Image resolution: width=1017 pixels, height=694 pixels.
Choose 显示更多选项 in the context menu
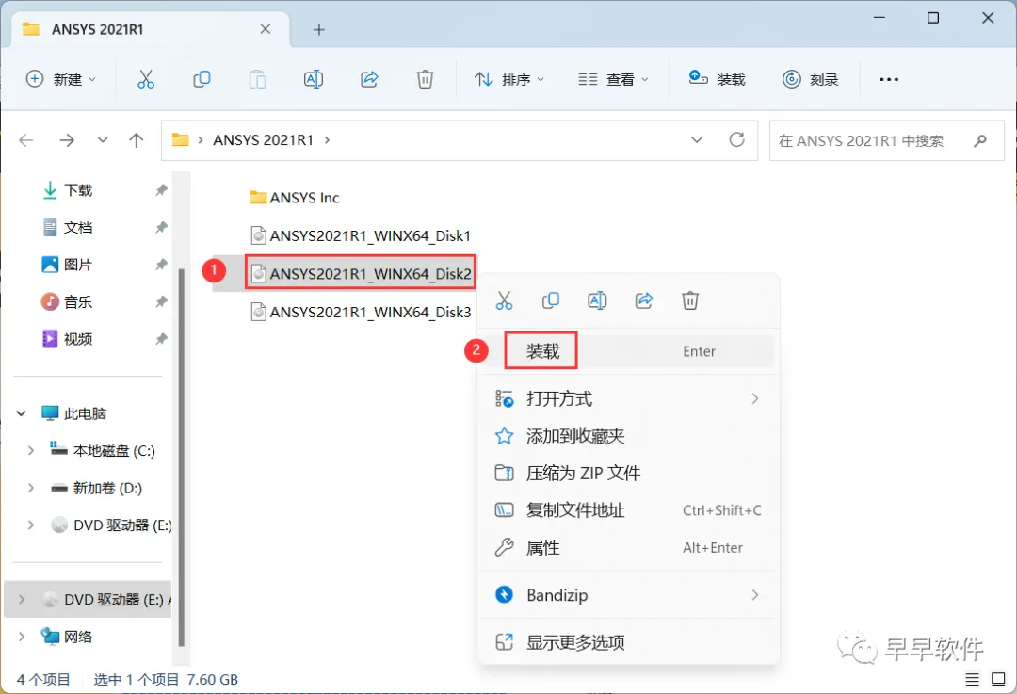click(x=628, y=642)
